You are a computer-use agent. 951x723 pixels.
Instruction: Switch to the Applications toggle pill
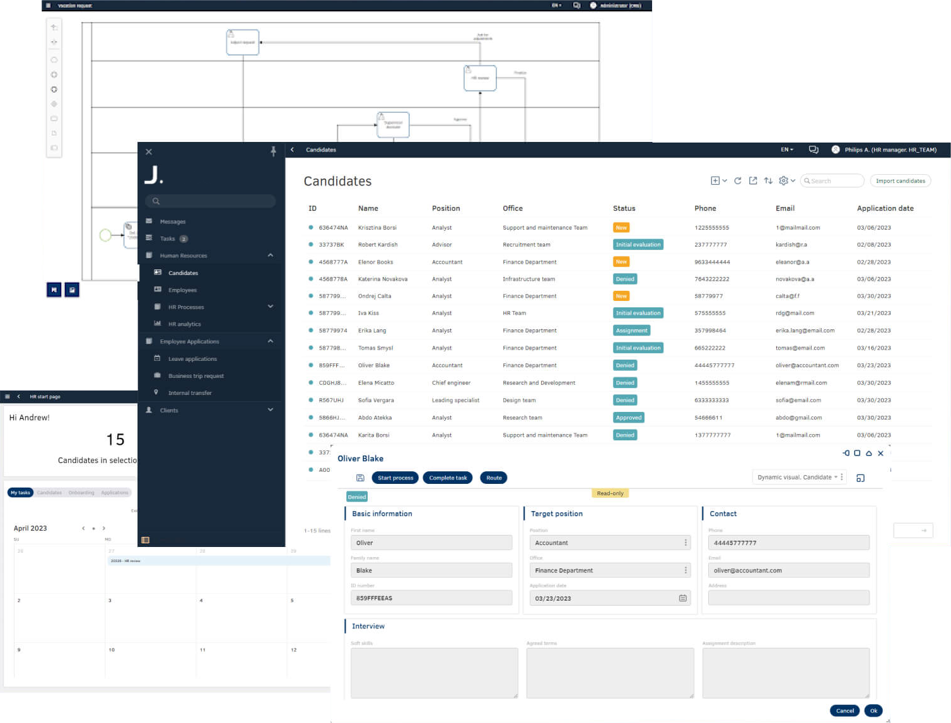coord(114,493)
